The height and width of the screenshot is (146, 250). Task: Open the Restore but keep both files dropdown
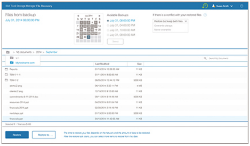[x=170, y=21]
